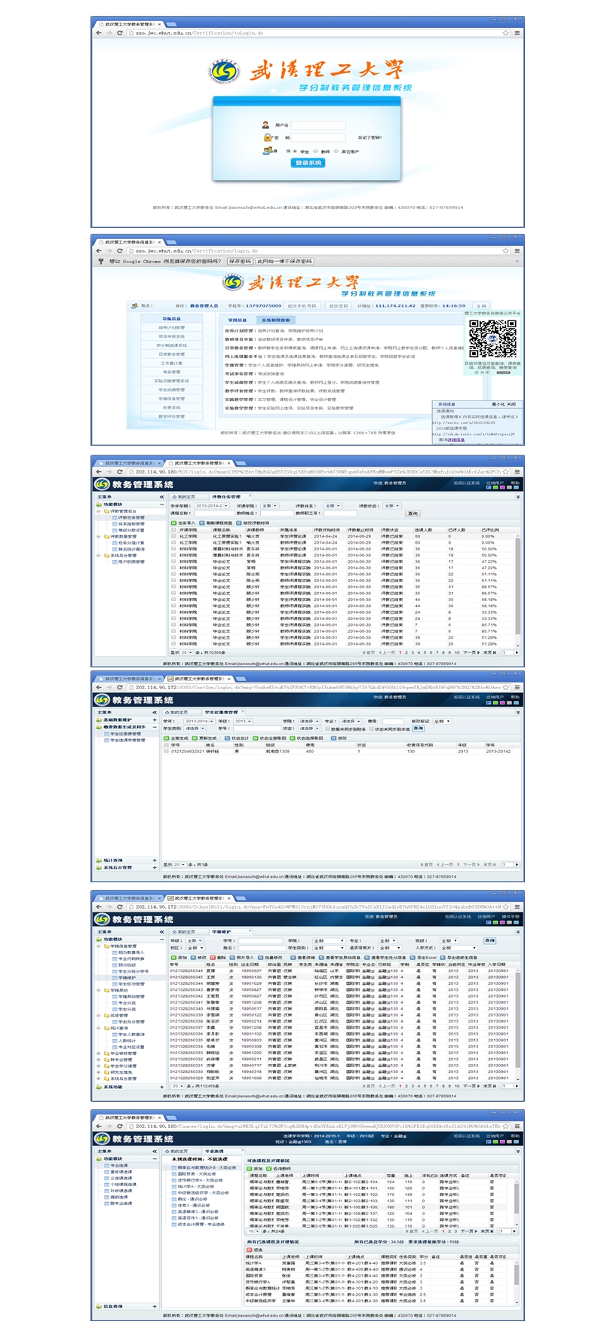Tick the 状态未同步到本地 checkbox
This screenshot has height=1337, width=598.
tap(373, 728)
